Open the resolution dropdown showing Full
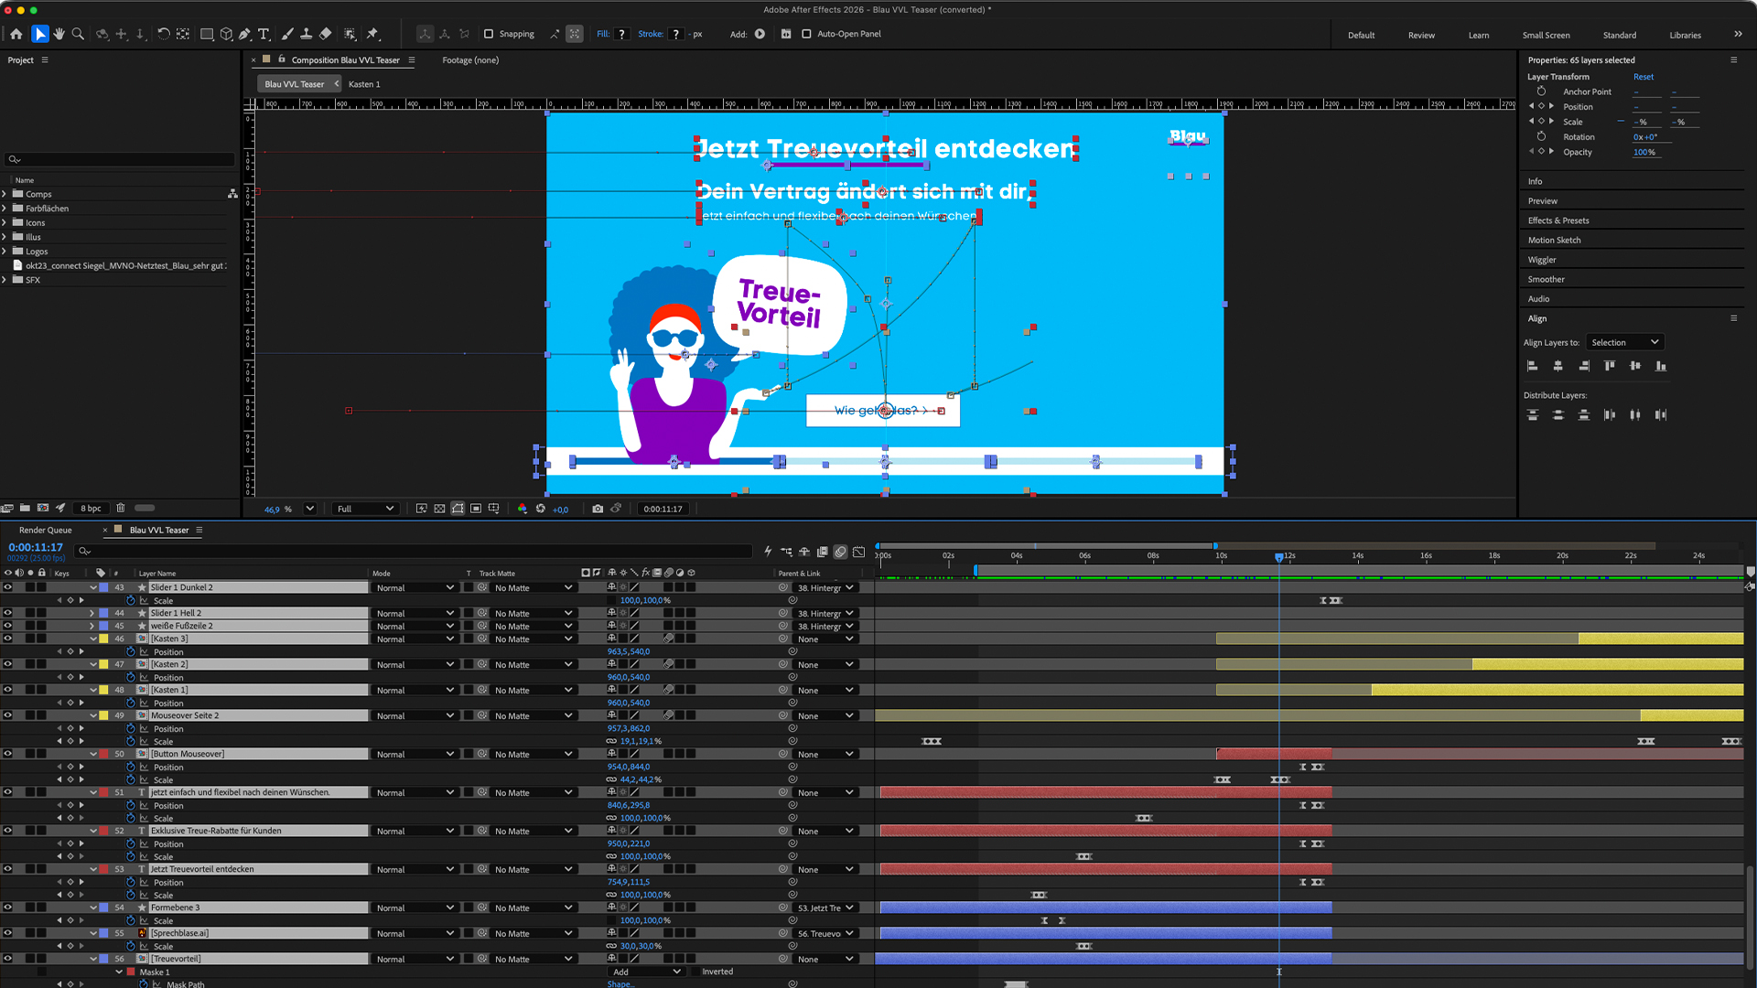The height and width of the screenshot is (988, 1757). point(365,509)
